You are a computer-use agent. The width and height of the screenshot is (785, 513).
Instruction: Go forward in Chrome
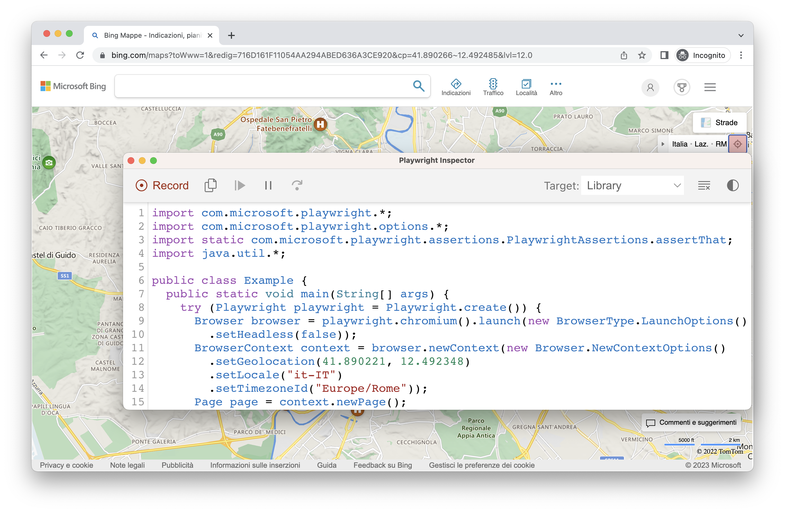[62, 55]
